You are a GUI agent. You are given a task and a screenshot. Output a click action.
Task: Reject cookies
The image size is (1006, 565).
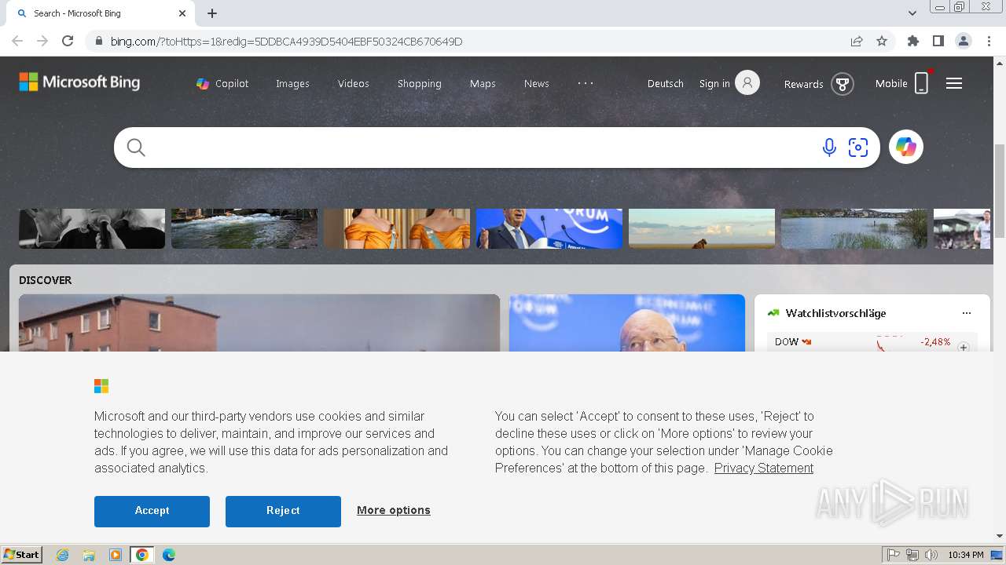coord(283,511)
